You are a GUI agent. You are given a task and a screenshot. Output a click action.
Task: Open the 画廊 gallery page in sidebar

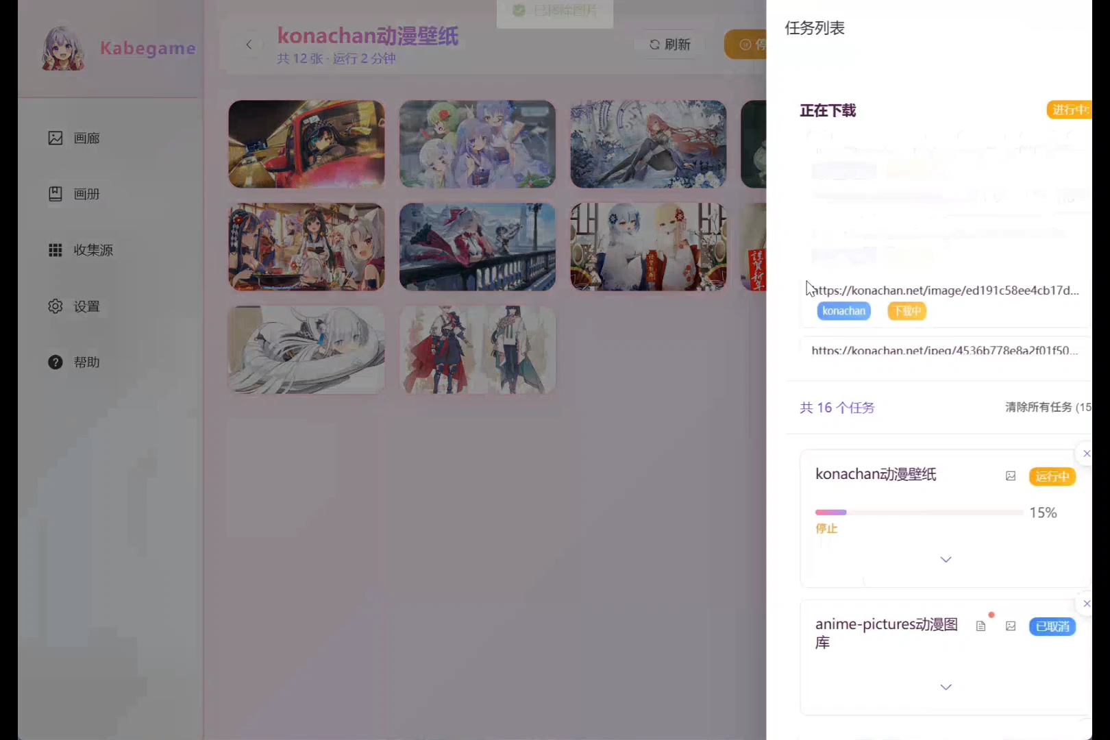[x=74, y=138]
